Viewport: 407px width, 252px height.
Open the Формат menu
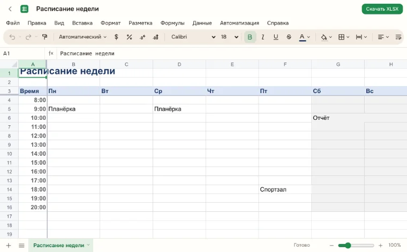click(110, 23)
